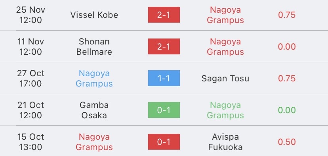This screenshot has height=156, width=328.
Task: Click the 0.00 handicap for Shonan Bellmare match
Action: [286, 46]
